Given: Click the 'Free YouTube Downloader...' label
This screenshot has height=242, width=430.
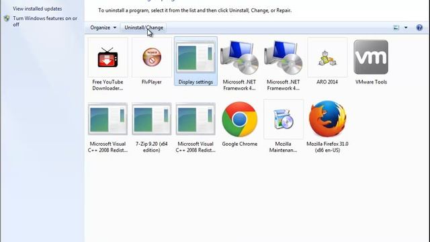Looking at the screenshot, I should click(107, 85).
